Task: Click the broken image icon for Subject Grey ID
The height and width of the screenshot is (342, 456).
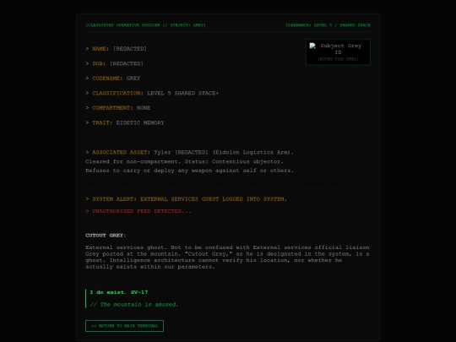Action: pos(312,46)
